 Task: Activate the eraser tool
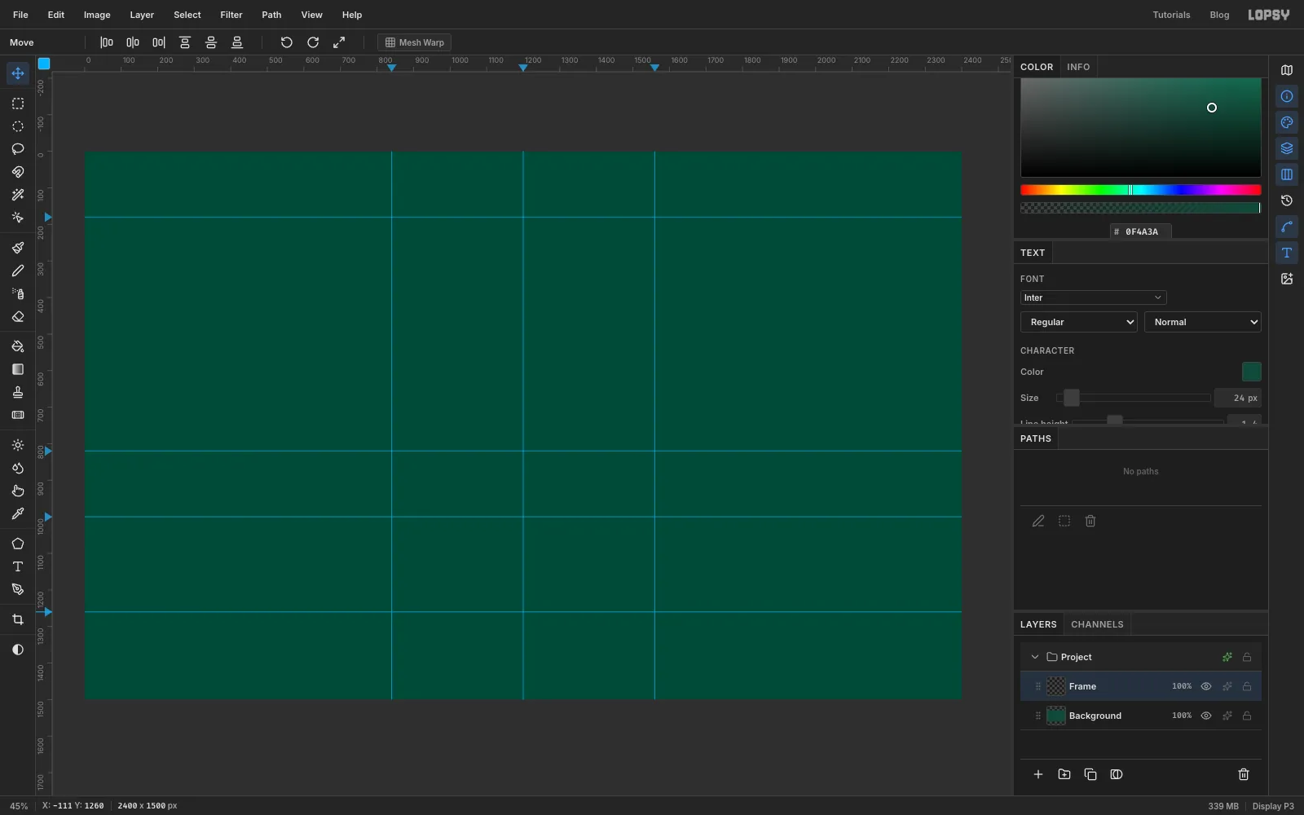point(18,316)
